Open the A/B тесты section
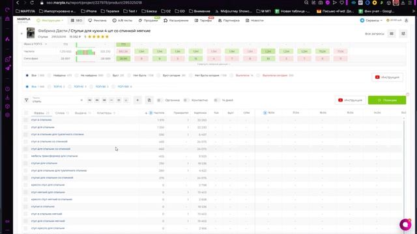Image resolution: width=417 pixels, height=234 pixels. tap(122, 20)
